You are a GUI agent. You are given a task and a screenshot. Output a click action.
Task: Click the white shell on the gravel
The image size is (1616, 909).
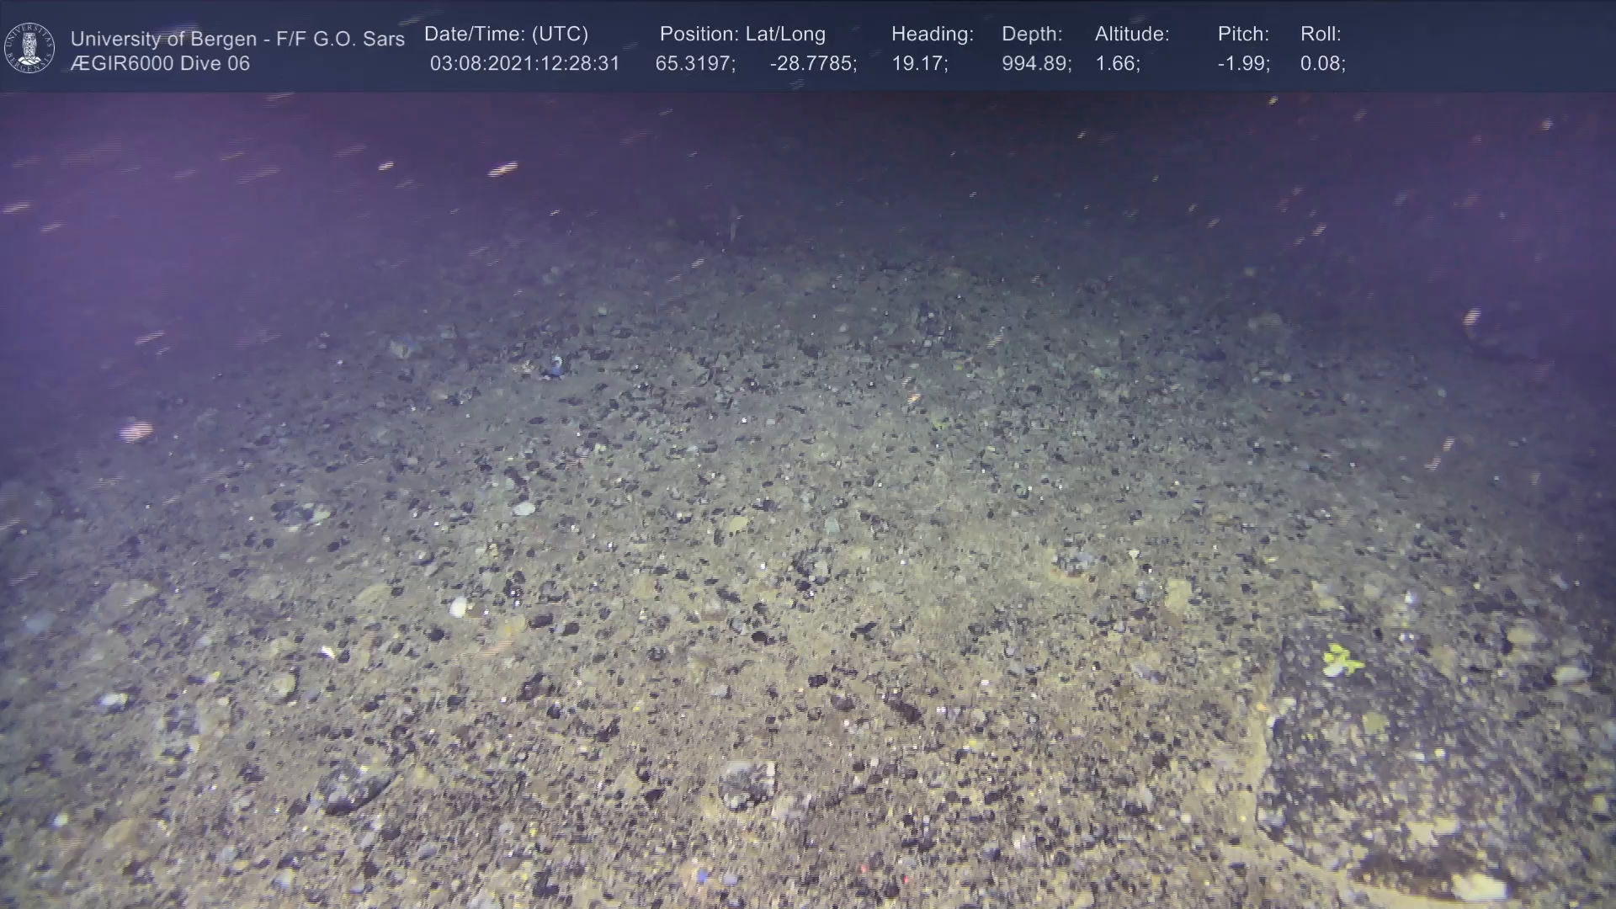pos(459,606)
